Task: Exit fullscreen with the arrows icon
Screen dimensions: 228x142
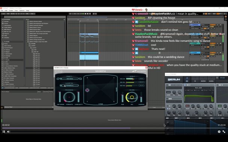Action: pyautogui.click(x=224, y=132)
